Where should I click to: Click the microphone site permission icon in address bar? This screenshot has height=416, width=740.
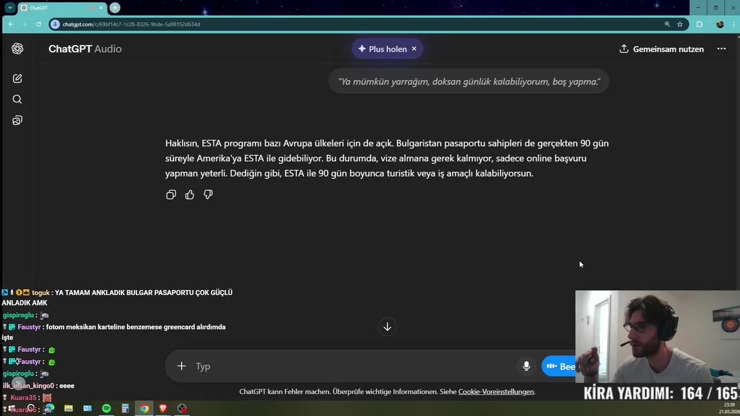point(55,24)
